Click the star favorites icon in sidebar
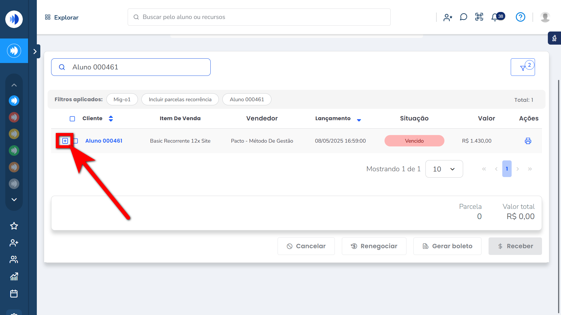 tap(14, 226)
